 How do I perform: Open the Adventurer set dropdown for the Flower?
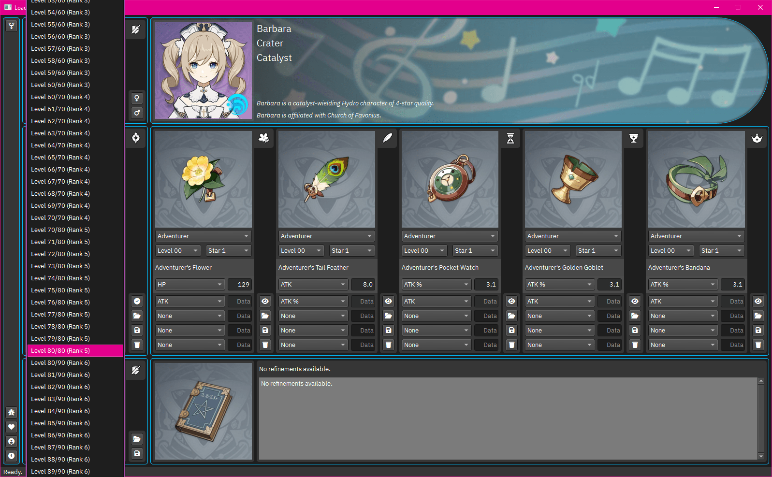[204, 236]
